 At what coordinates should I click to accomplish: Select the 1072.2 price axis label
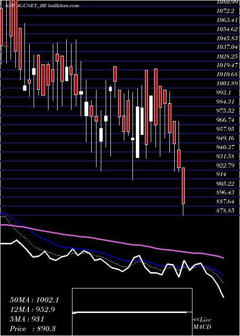pos(225,10)
